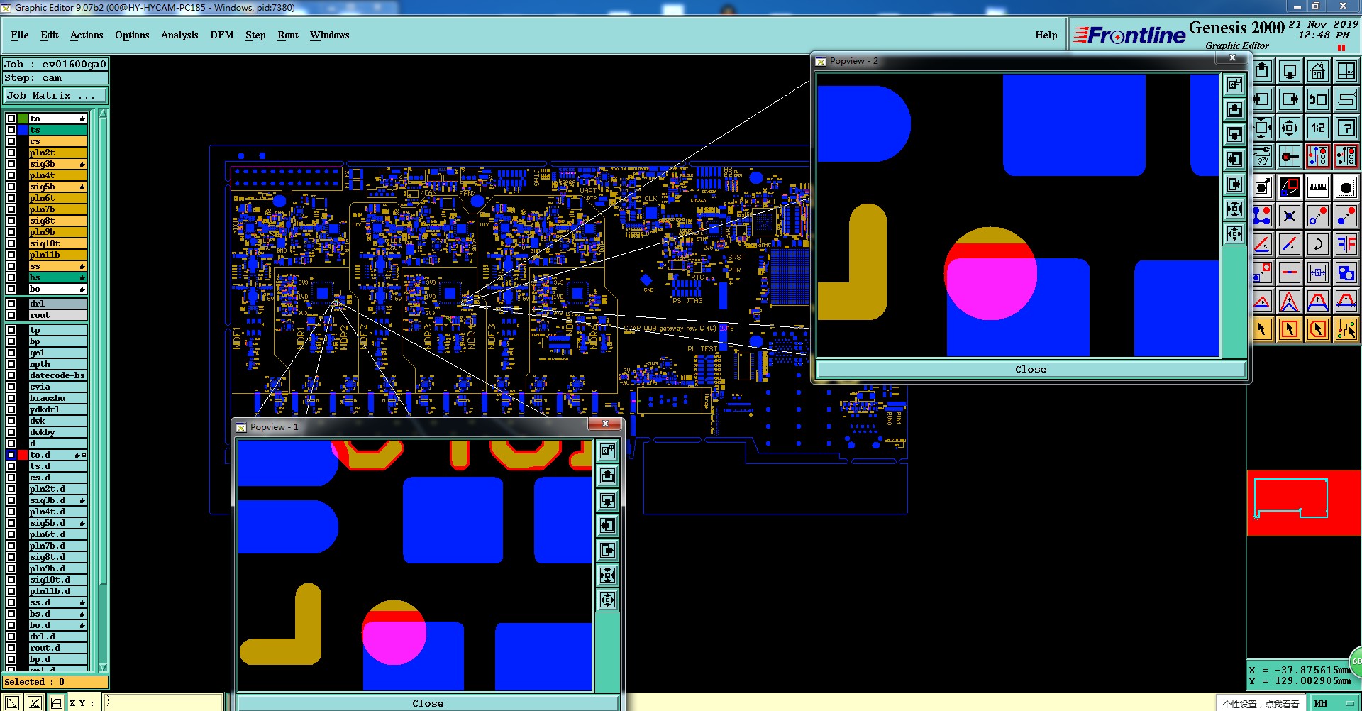Click the ruler measure tool icon
1362x711 pixels.
[1318, 187]
